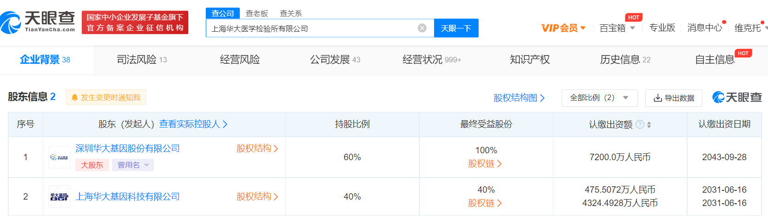Click the 发生变更时通知我 bell notification

[x=106, y=97]
